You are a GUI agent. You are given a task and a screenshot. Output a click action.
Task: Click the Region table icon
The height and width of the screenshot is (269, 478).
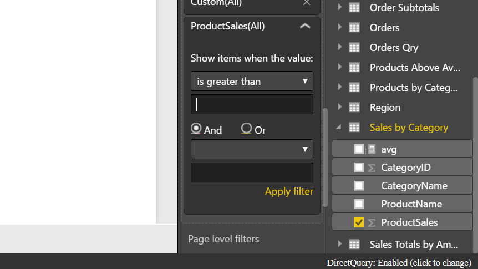click(x=354, y=108)
